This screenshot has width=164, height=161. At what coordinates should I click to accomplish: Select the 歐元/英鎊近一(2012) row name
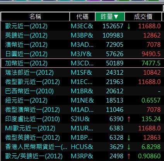coord(34,156)
